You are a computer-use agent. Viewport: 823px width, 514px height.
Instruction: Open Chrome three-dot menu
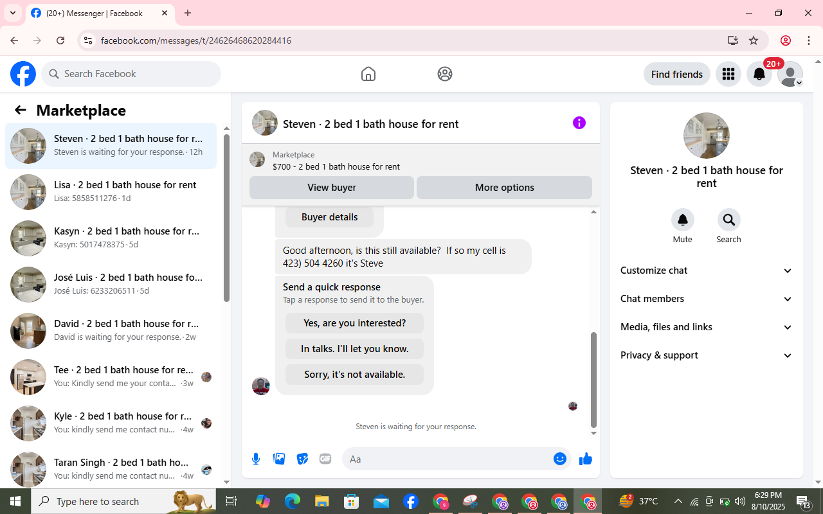coord(809,40)
